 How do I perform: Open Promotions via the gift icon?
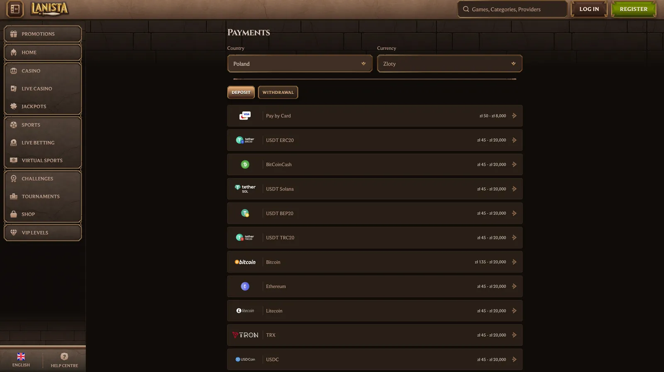14,34
